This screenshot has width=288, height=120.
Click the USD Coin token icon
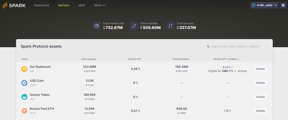coord(24,83)
